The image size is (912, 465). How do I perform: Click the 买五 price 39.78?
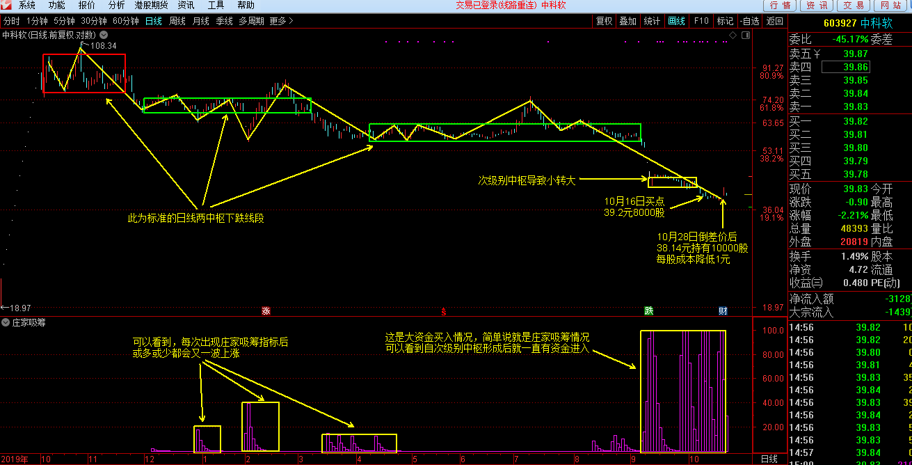(856, 175)
